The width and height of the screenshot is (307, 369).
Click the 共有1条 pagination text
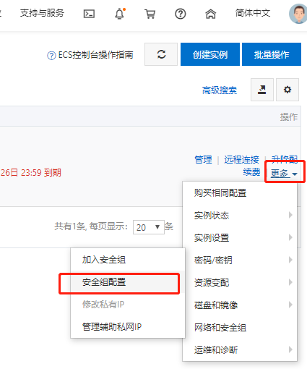tap(70, 226)
